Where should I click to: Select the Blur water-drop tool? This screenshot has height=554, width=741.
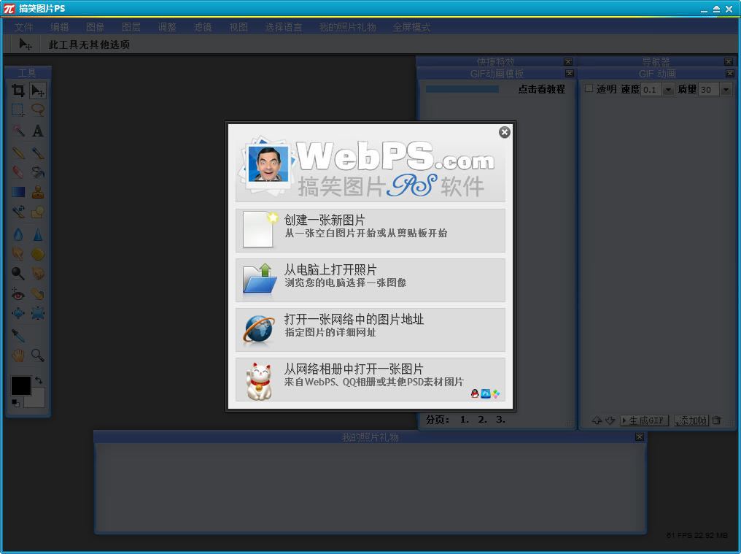[18, 234]
